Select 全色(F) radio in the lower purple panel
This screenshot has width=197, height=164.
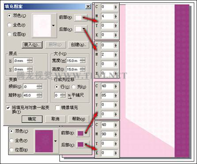[11, 141]
